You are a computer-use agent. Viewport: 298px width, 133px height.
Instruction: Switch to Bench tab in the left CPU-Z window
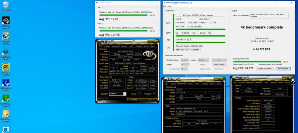146,46
